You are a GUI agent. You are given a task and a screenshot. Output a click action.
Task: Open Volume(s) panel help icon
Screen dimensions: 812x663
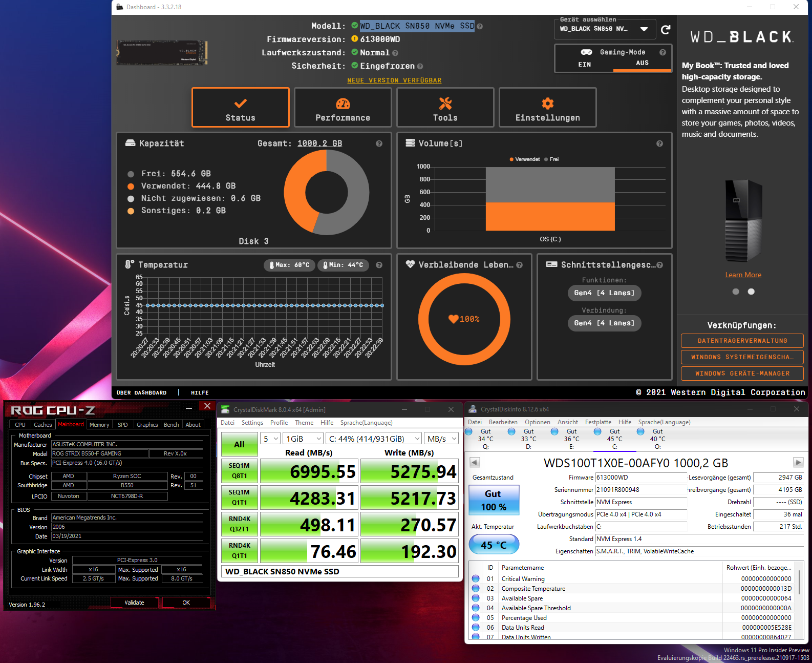click(x=659, y=143)
